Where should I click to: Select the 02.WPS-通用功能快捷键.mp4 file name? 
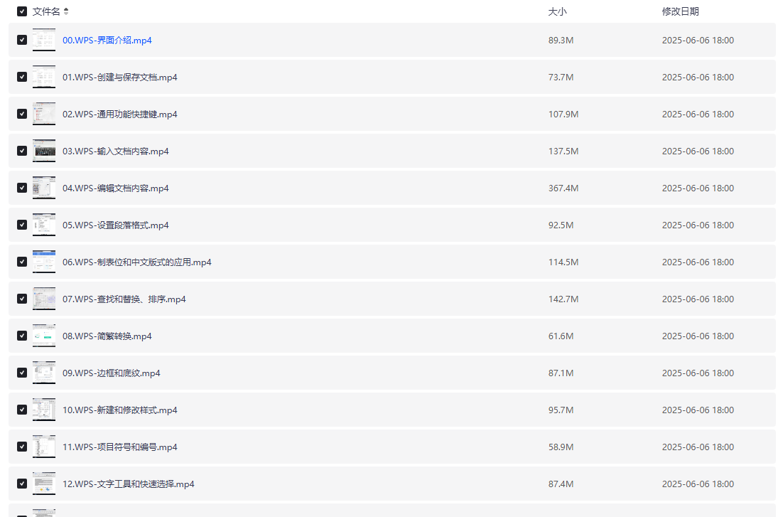119,114
